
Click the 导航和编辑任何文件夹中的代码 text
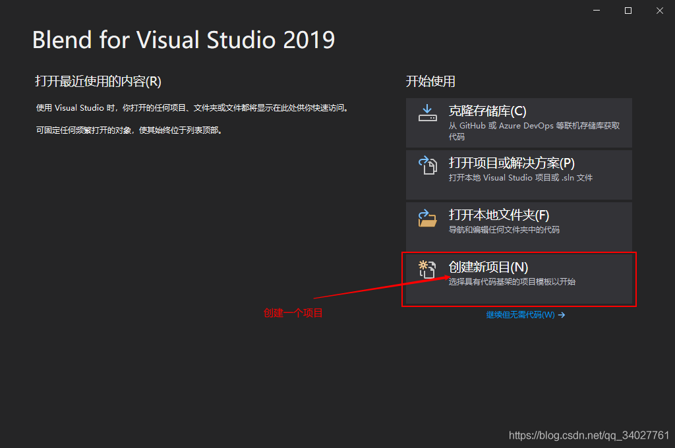(504, 230)
